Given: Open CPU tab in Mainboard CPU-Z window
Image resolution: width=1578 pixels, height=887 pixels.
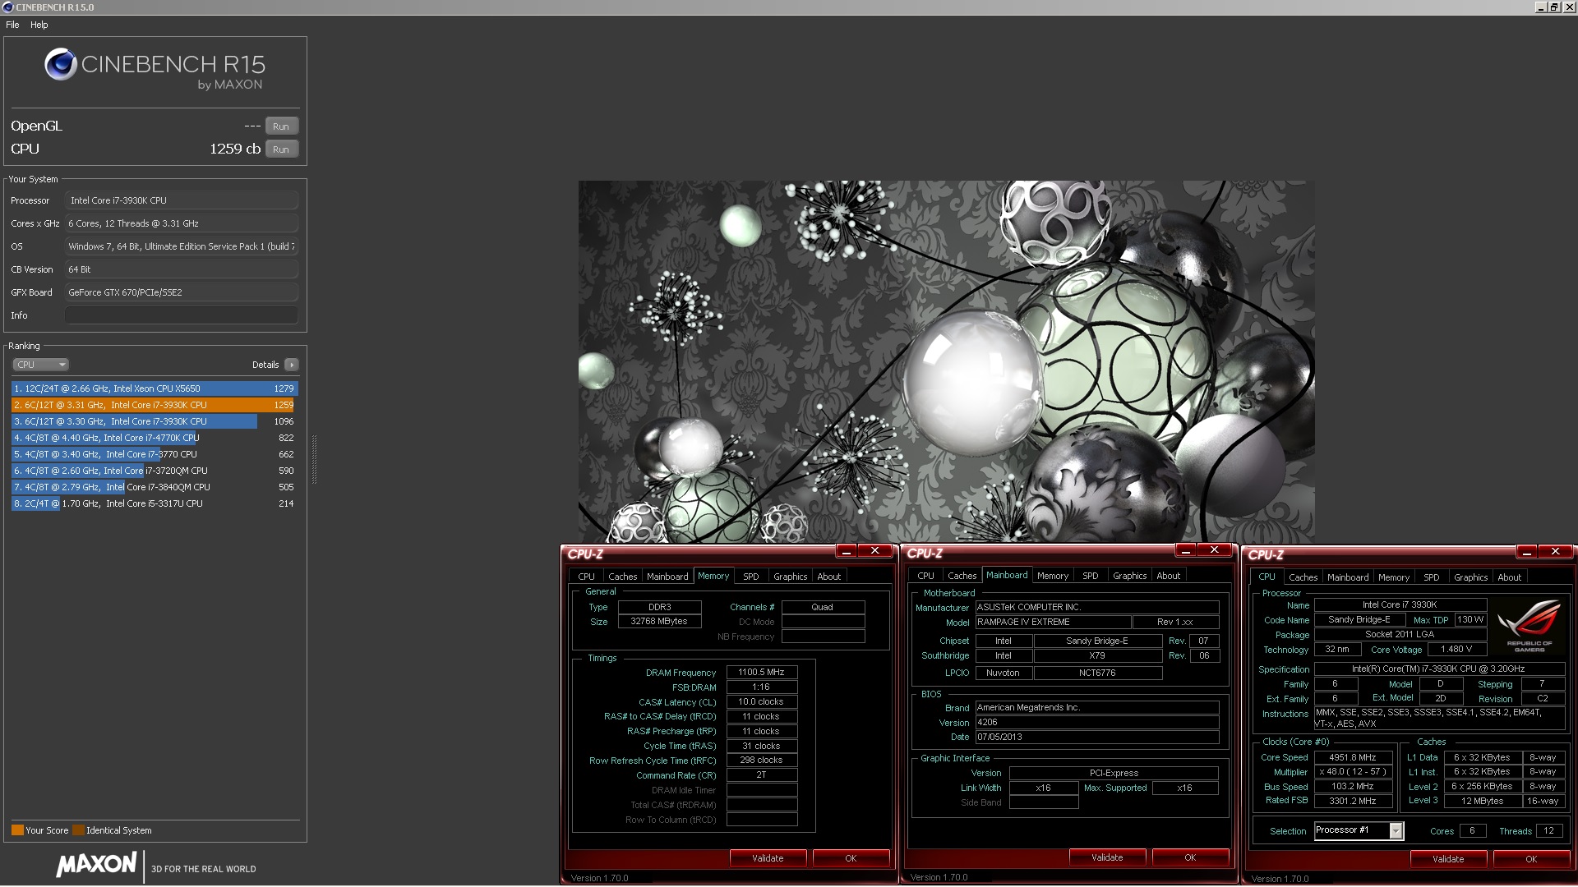Looking at the screenshot, I should [925, 576].
